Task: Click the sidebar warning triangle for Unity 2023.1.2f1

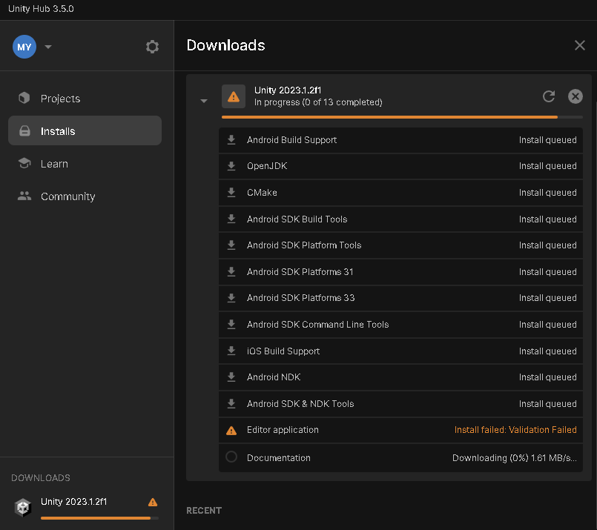Action: (x=153, y=503)
